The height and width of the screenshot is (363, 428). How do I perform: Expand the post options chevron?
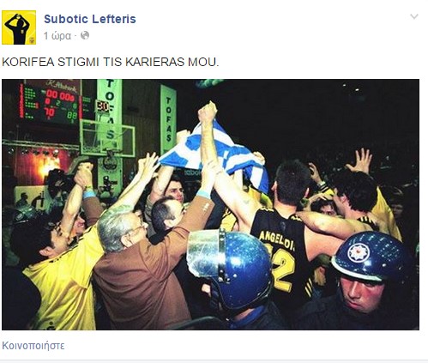pyautogui.click(x=414, y=16)
